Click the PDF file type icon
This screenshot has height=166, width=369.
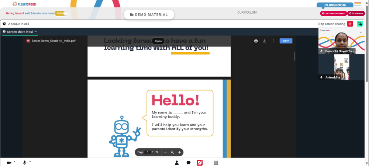coord(28,41)
